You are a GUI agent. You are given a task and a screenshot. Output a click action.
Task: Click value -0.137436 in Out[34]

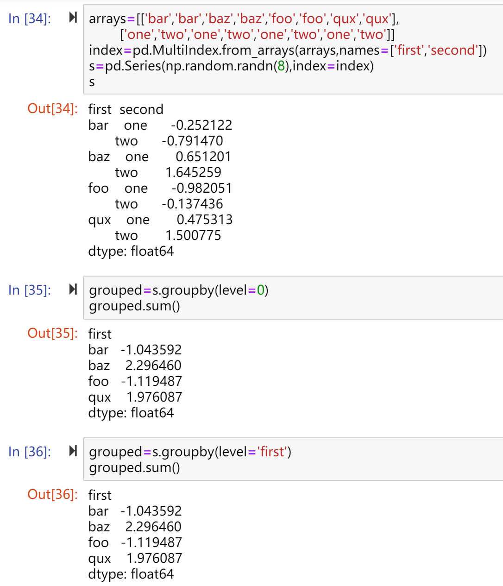pos(192,204)
